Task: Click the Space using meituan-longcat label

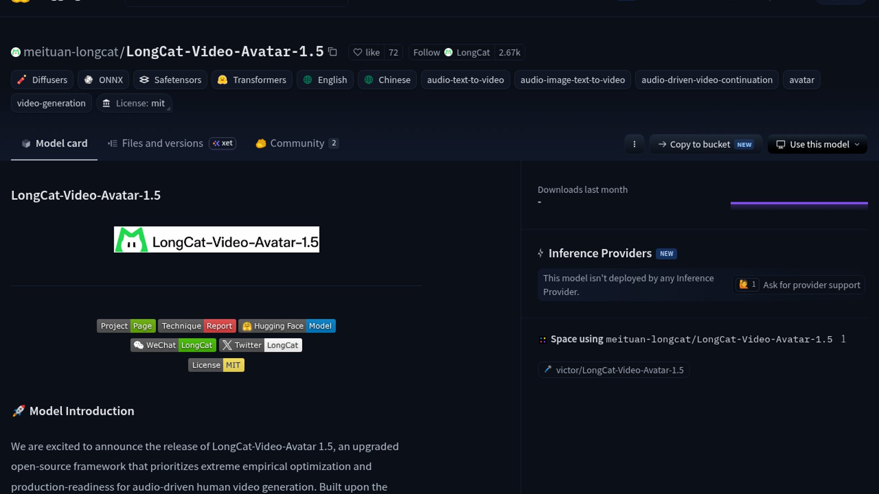Action: point(691,339)
